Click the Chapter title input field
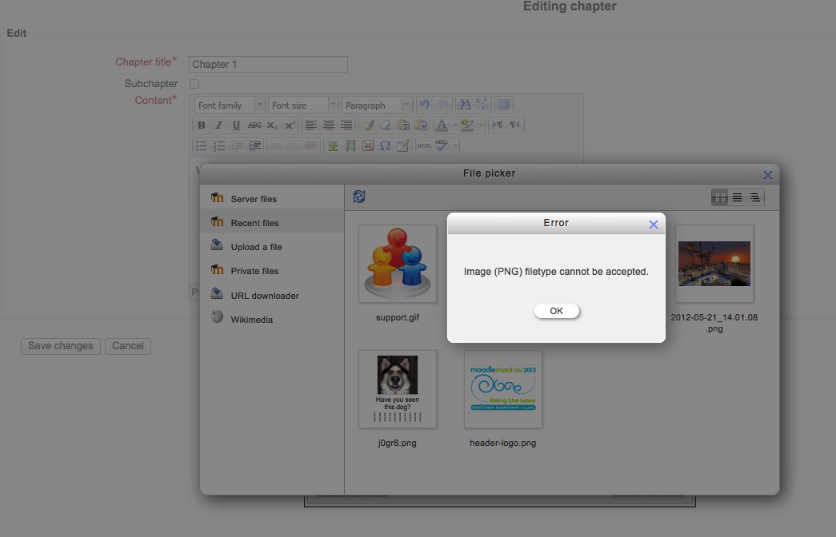This screenshot has height=537, width=836. (268, 65)
